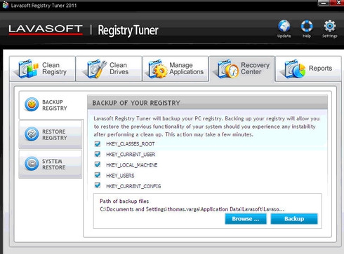Toggle the HKEY_USERS checkbox
Screen dimensions: 344x254
coord(98,175)
